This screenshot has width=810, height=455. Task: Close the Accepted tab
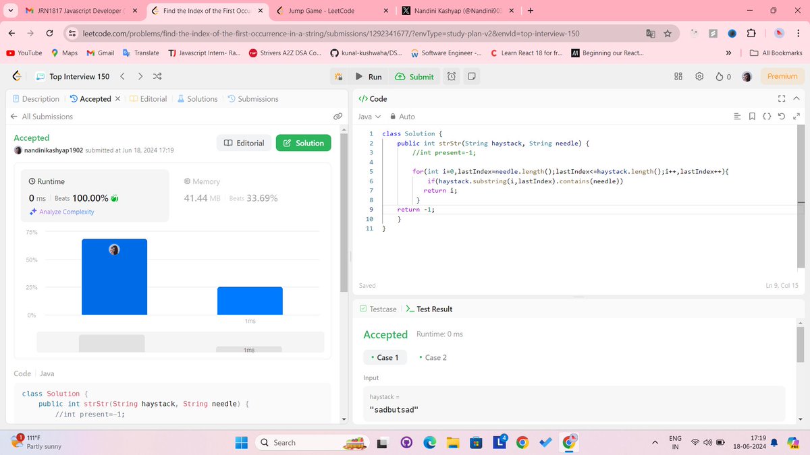[117, 99]
